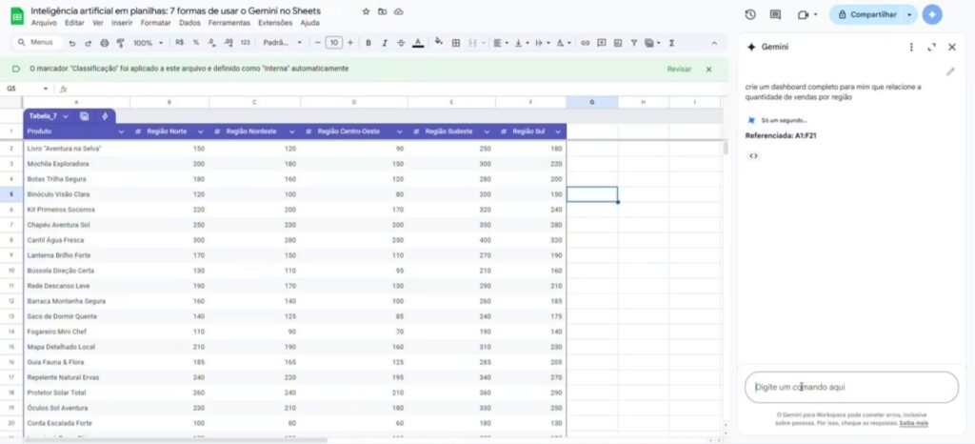975x444 pixels.
Task: Open functions sigma menu
Action: [671, 43]
